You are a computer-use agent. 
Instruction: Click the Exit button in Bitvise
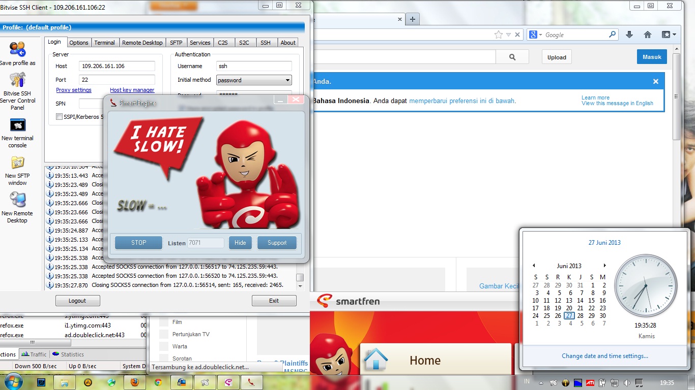[x=274, y=301]
